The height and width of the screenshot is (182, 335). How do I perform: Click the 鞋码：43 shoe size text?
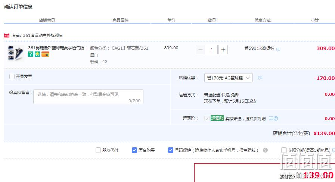click(99, 62)
